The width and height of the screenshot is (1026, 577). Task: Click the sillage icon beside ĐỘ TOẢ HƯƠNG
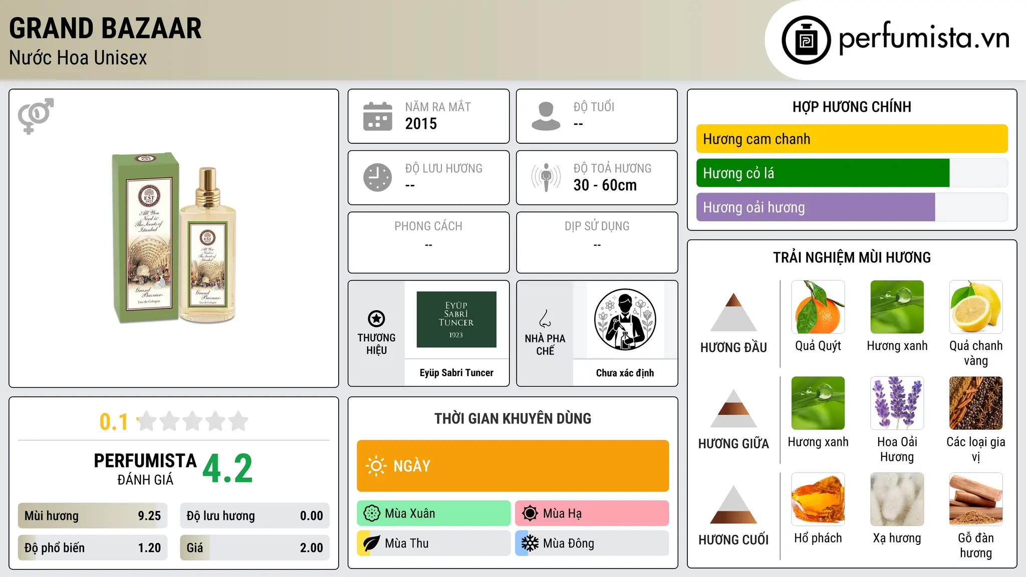[546, 177]
